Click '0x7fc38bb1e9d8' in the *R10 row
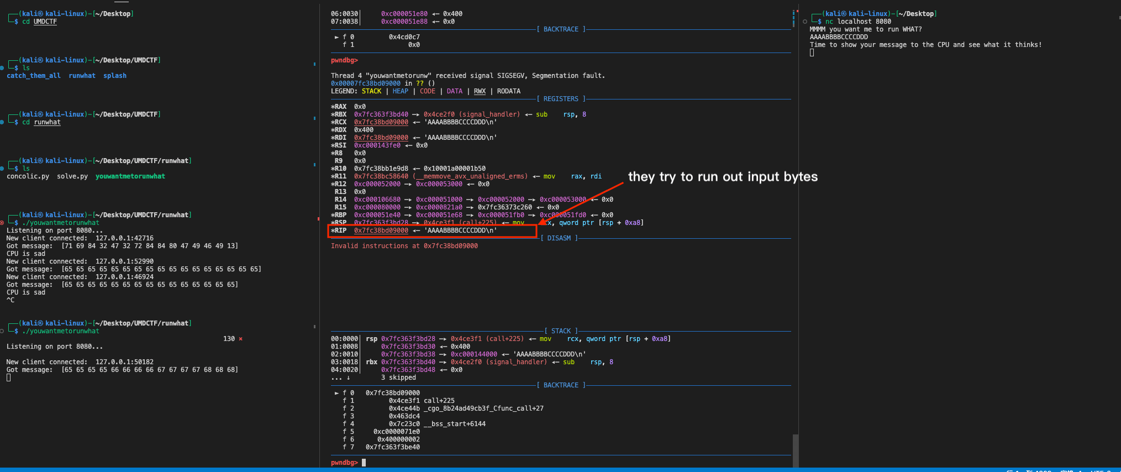This screenshot has height=472, width=1121. [x=381, y=169]
